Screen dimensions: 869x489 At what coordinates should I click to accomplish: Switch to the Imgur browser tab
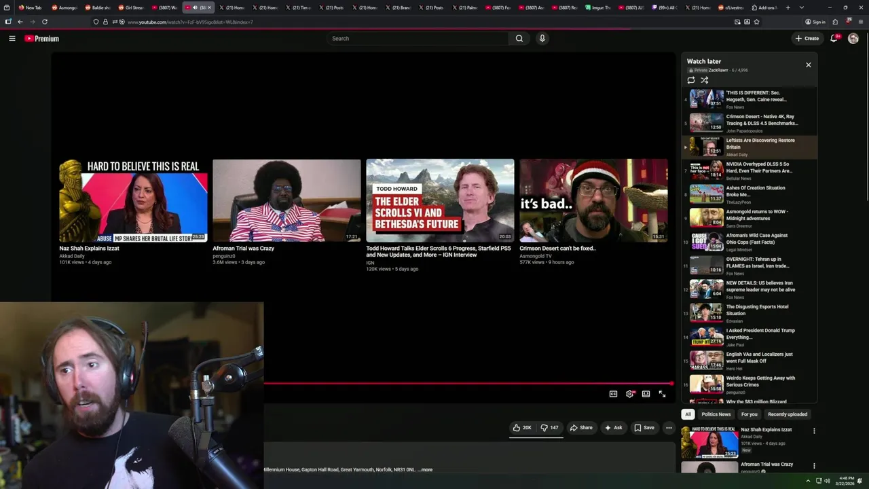tap(597, 7)
